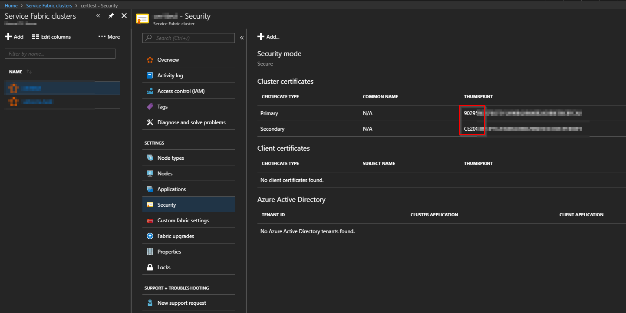Image resolution: width=626 pixels, height=313 pixels.
Task: Click the Filter by name field
Action: 59,53
